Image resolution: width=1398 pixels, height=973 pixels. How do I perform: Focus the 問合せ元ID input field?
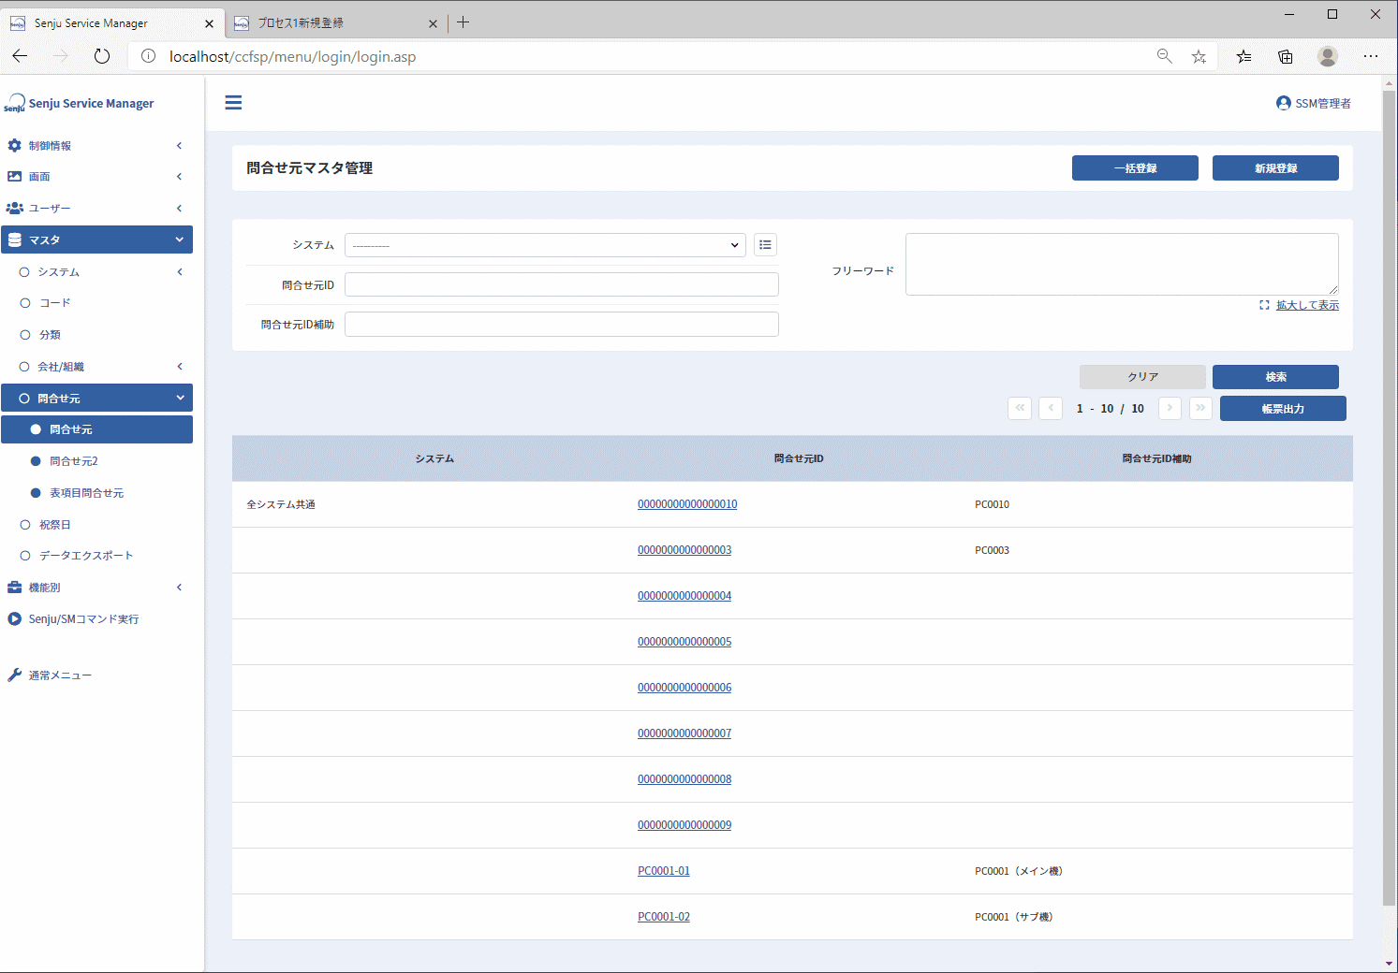[x=562, y=284]
